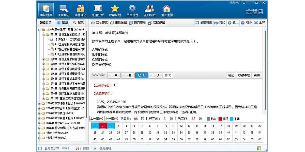Switch to the 题型 question type tab
This screenshot has width=305, height=152.
click(63, 23)
